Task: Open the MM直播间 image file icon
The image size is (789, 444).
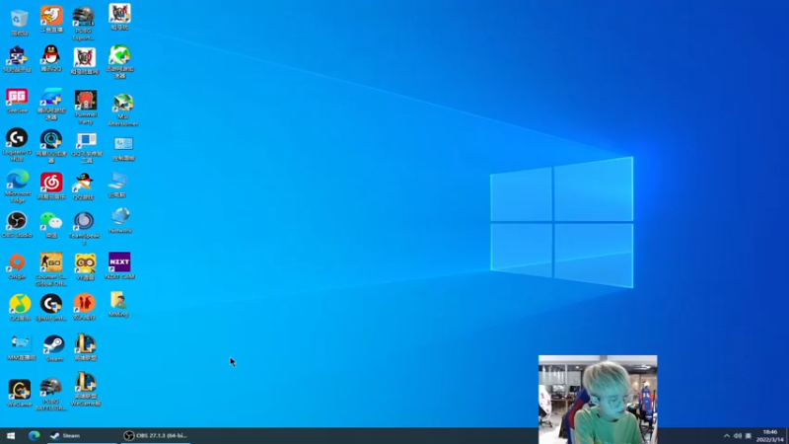Action: pos(21,347)
